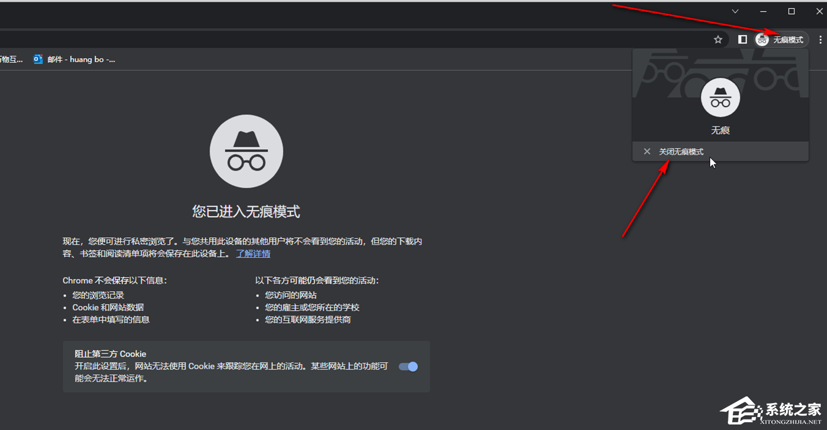Click the 您已进入无痕模式 heading

click(x=246, y=211)
